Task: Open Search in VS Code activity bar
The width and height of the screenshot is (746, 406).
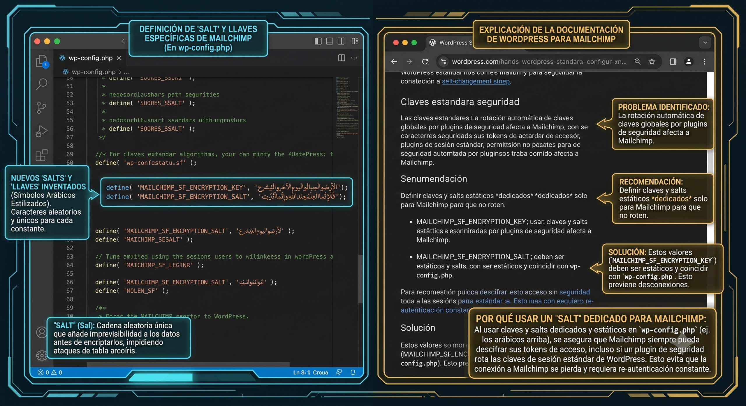Action: [x=42, y=84]
